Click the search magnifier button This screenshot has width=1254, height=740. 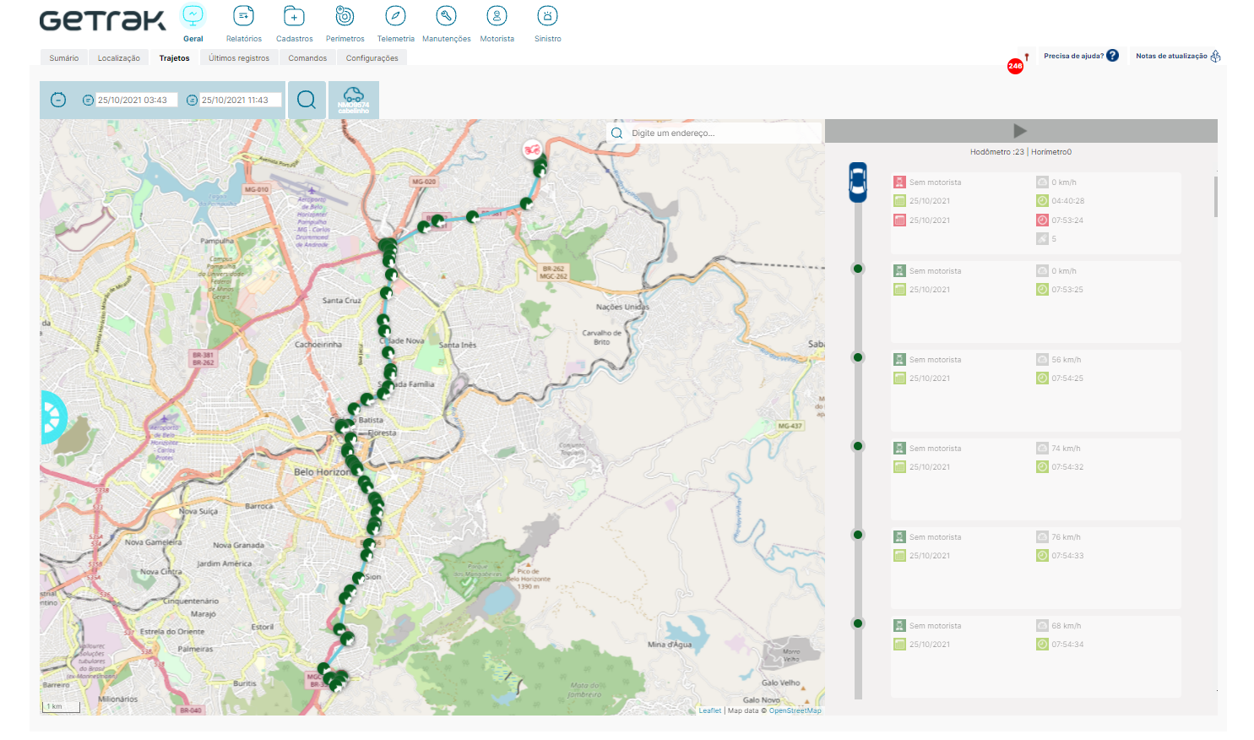pyautogui.click(x=307, y=100)
